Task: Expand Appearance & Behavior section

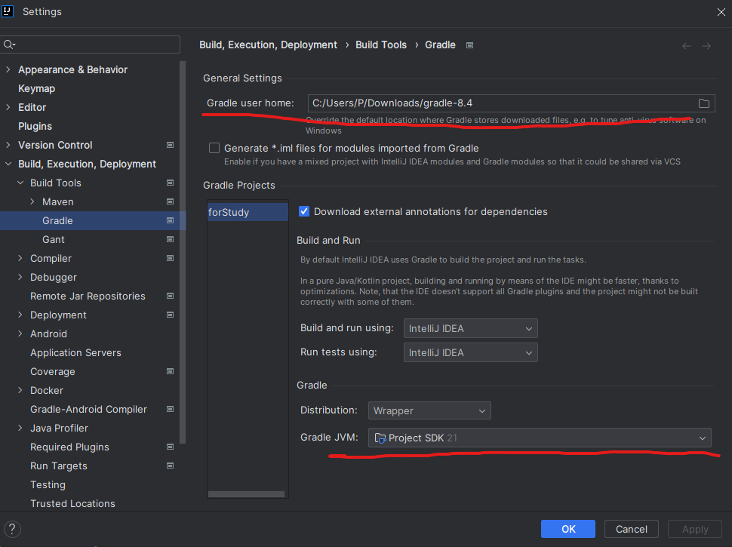Action: tap(8, 69)
